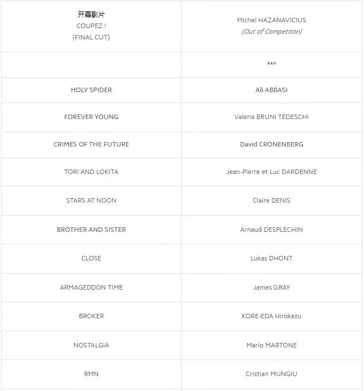This screenshot has height=391, width=364.
Task: Click the HOLY SPIDER title cell
Action: click(91, 90)
